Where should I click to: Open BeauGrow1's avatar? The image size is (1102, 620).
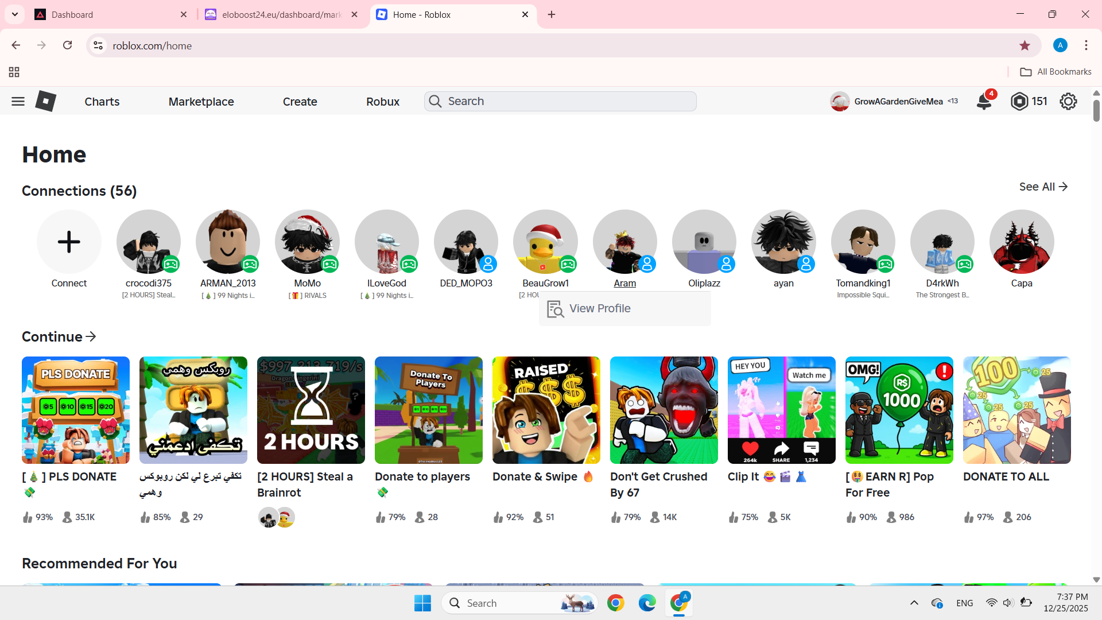545,242
